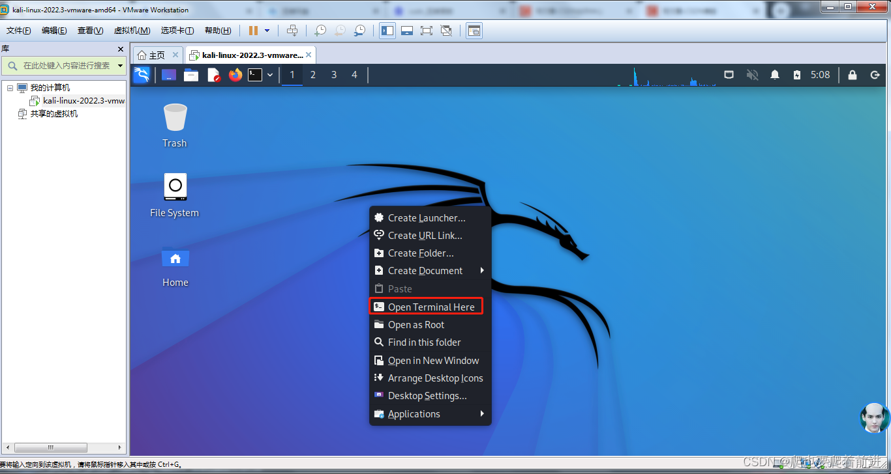This screenshot has height=474, width=891.
Task: Launch Firefox from the Kali panel
Action: tap(235, 75)
